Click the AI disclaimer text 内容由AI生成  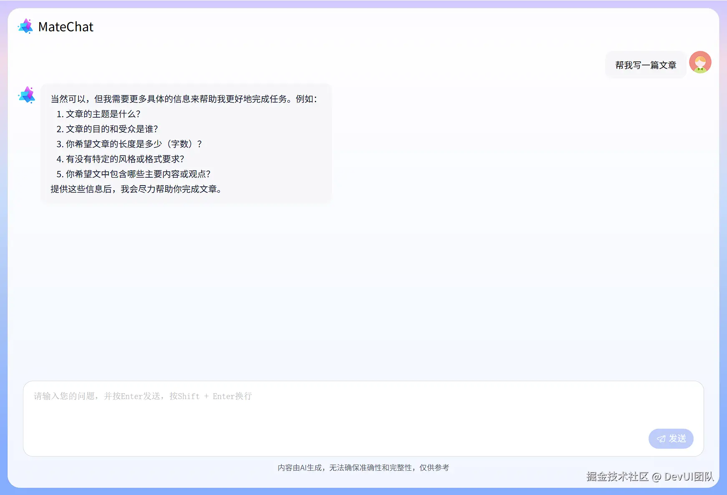pyautogui.click(x=363, y=468)
